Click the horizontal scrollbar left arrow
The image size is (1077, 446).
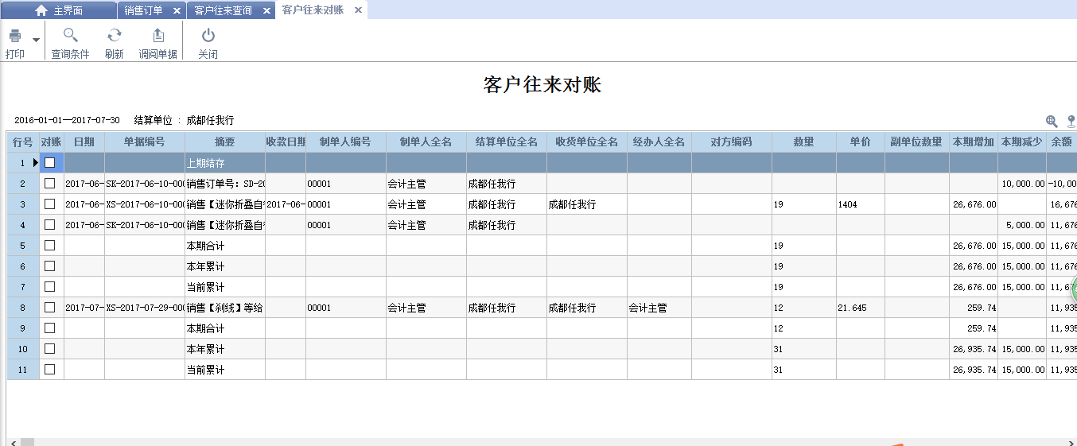click(x=11, y=441)
